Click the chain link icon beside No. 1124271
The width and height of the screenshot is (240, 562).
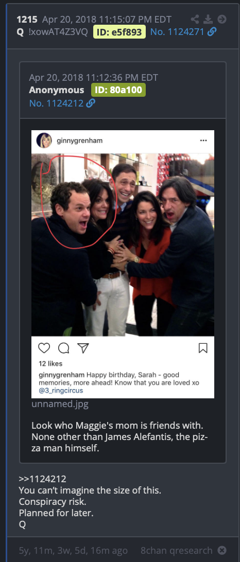212,32
